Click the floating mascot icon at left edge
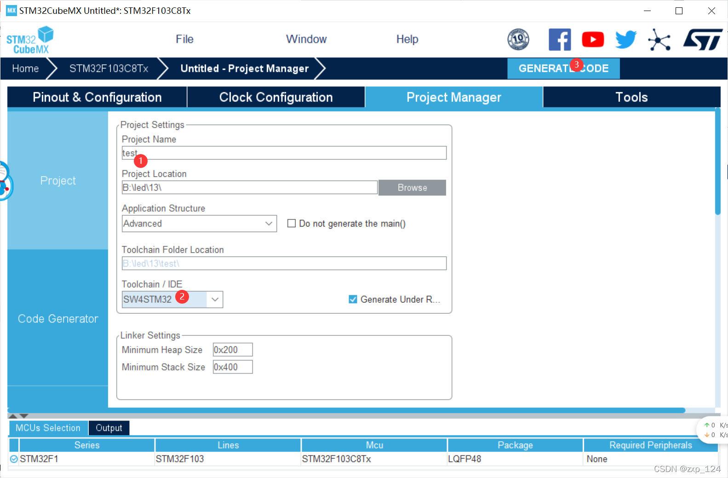 click(6, 181)
